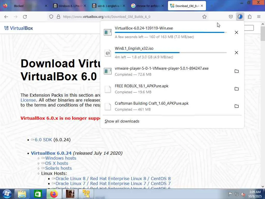The height and width of the screenshot is (199, 265).
Task: Select the vmware-player-5-0-1 download entry name
Action: point(161,68)
